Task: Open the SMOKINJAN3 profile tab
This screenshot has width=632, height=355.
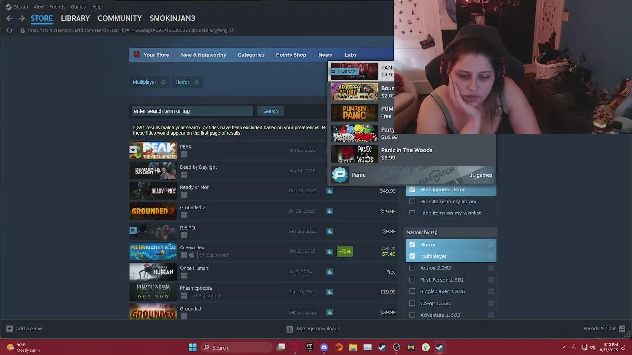Action: click(x=172, y=18)
